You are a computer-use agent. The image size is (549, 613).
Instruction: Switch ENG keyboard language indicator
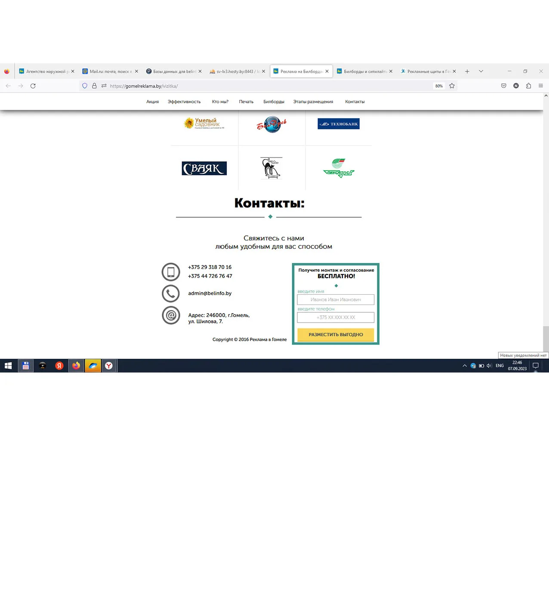pos(500,366)
